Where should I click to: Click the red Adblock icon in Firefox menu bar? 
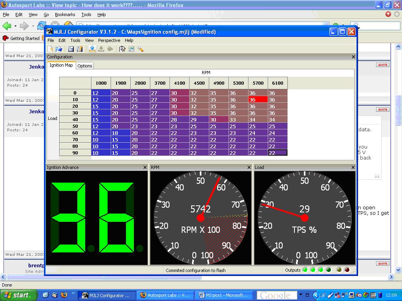[388, 15]
